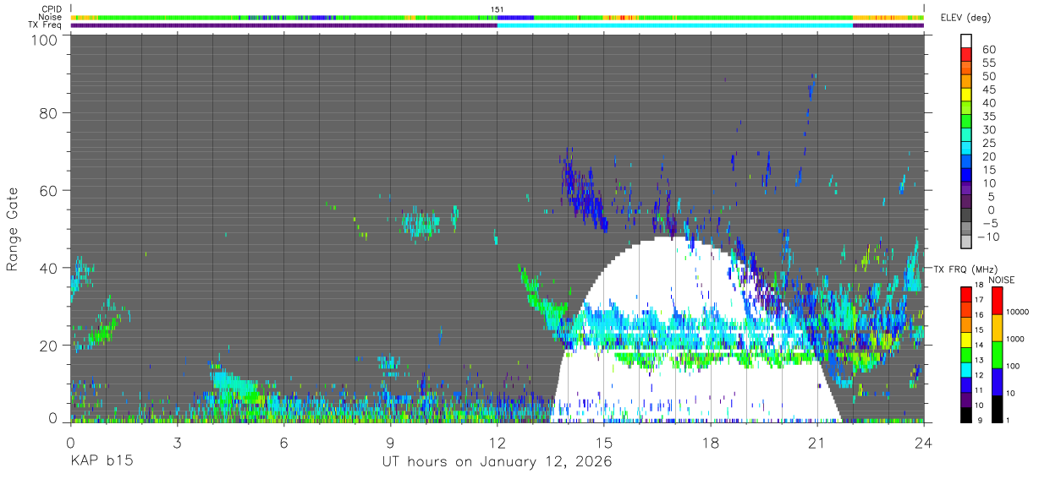This screenshot has width=1039, height=479.
Task: Click the 25 label on the ELEV legend
Action: click(x=988, y=143)
